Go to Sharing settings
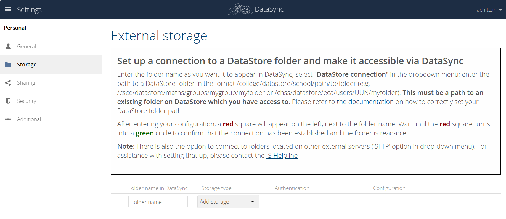This screenshot has width=506, height=219. point(51,83)
